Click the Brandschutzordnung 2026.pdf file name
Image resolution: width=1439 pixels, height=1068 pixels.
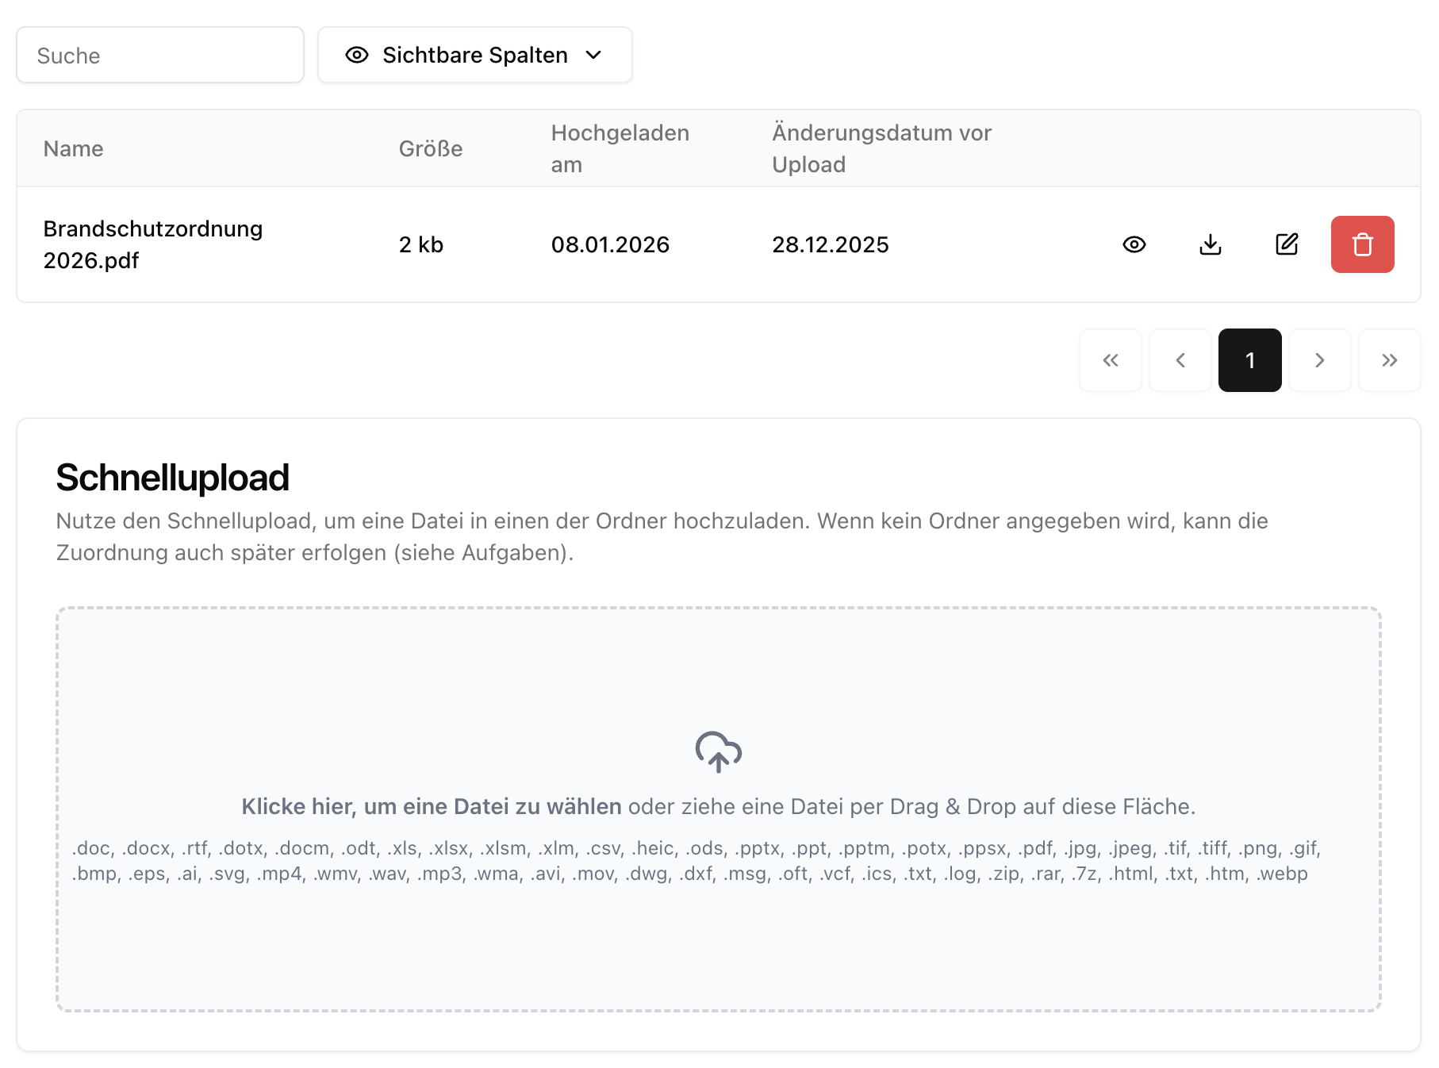152,244
